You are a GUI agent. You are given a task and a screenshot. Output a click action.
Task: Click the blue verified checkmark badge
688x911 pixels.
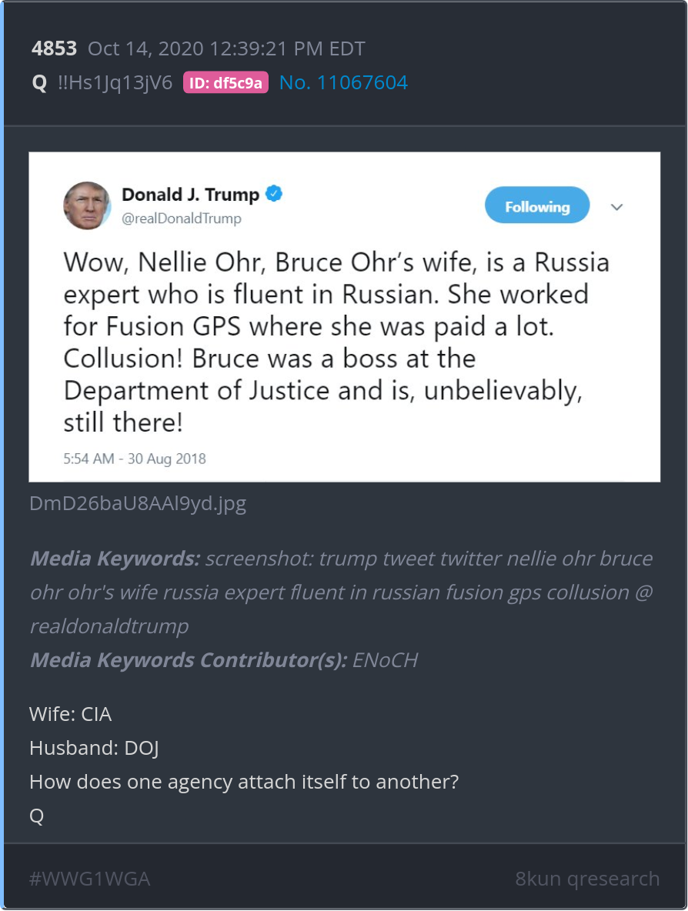[275, 194]
